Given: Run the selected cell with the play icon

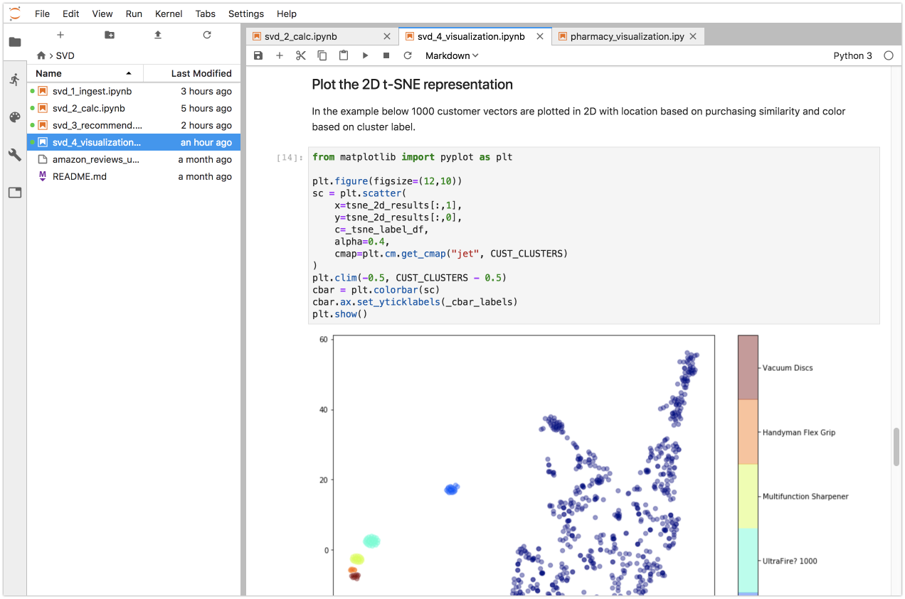Looking at the screenshot, I should pos(364,55).
